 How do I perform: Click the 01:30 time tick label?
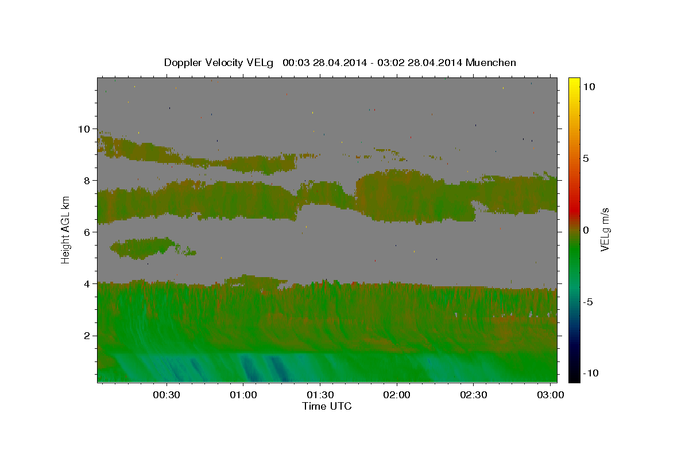coord(320,395)
